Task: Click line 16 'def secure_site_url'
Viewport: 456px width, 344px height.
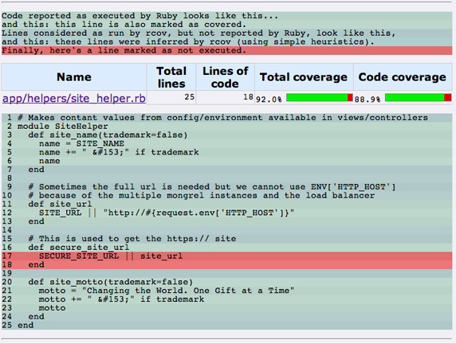Action: [227, 248]
